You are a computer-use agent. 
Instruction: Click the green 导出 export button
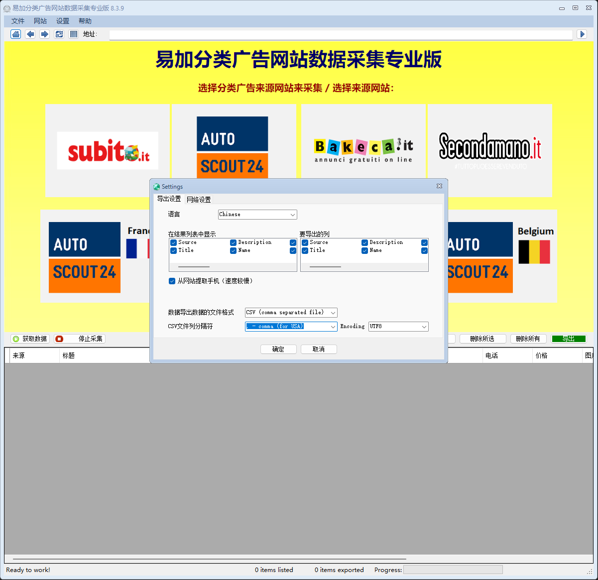[569, 339]
